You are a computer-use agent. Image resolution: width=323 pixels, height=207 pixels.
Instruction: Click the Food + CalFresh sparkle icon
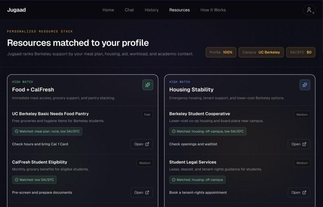[x=148, y=85]
